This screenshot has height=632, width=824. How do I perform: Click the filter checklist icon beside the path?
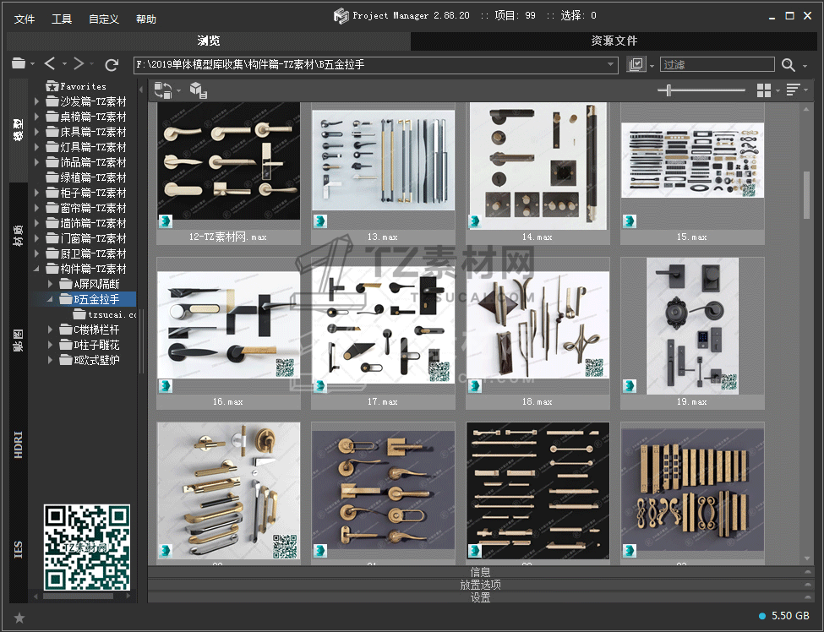point(636,65)
